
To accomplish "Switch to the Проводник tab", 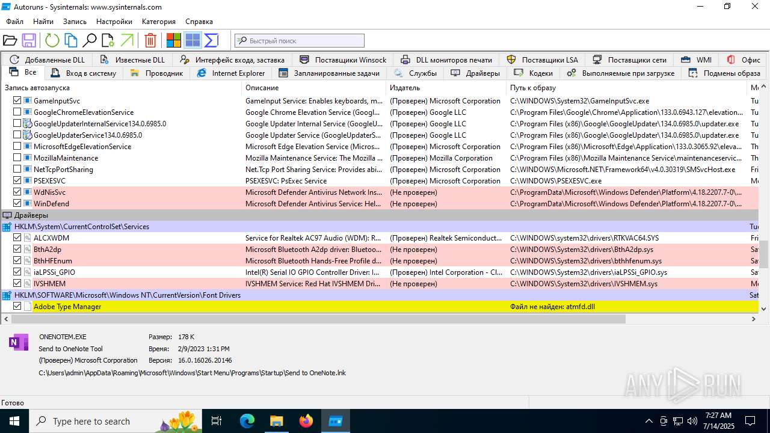I will [x=156, y=73].
